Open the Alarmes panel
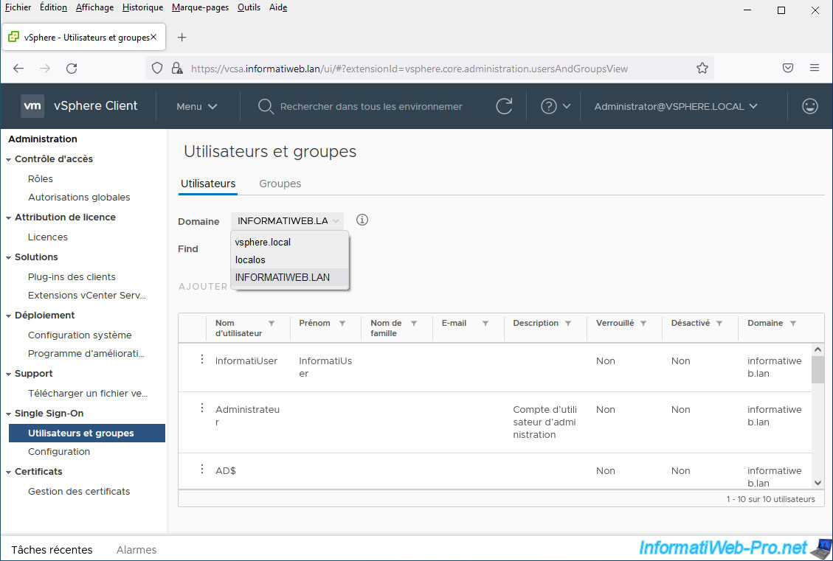 [136, 550]
